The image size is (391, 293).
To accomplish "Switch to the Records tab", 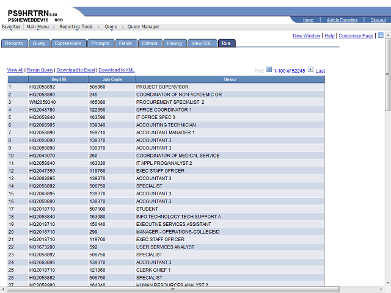I will point(14,43).
